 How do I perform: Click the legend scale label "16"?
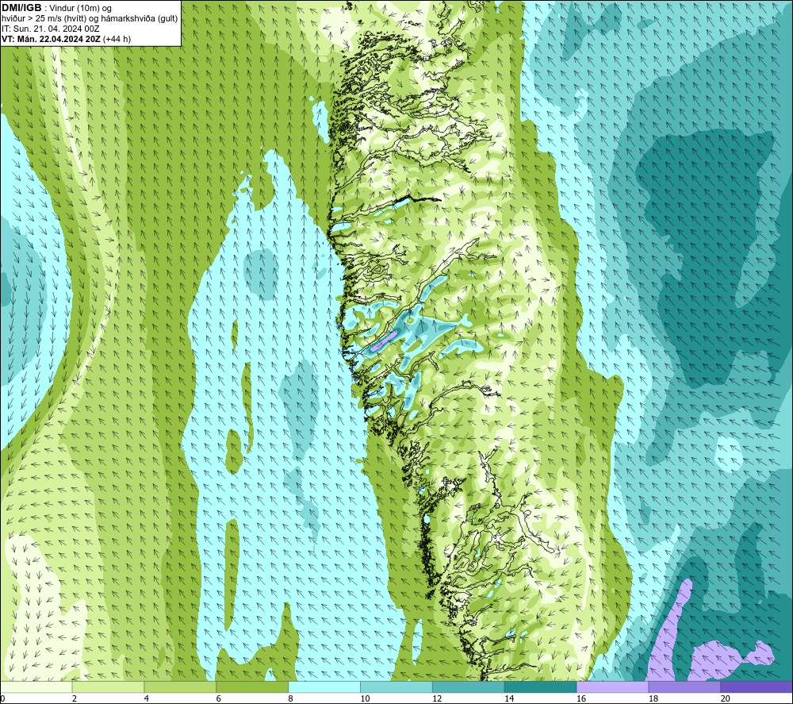(x=581, y=699)
